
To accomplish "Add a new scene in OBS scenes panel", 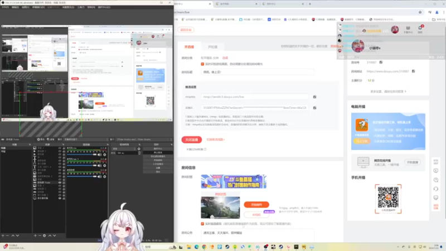I will click(x=3, y=235).
